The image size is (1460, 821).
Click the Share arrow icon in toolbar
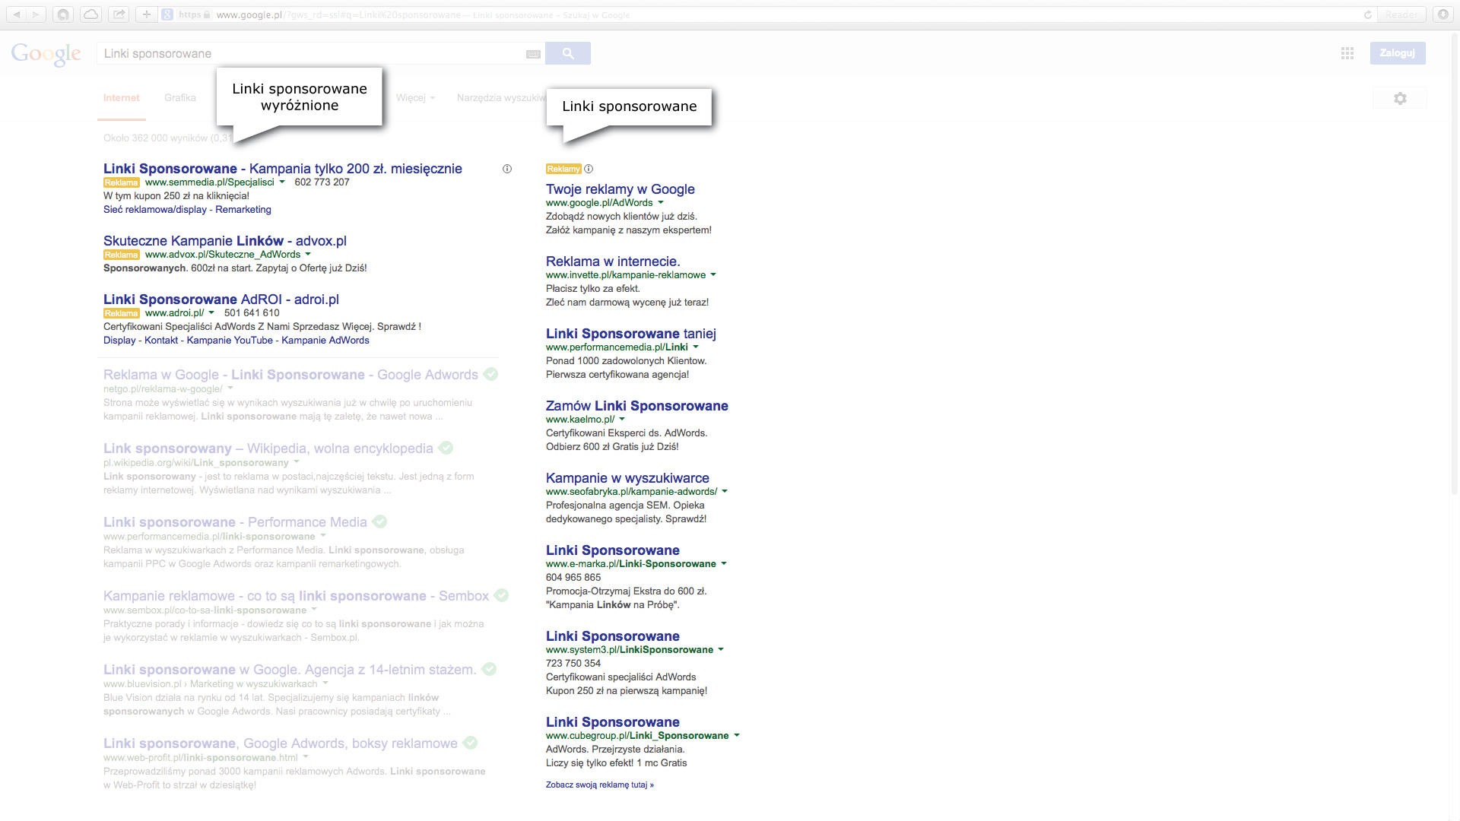(119, 14)
